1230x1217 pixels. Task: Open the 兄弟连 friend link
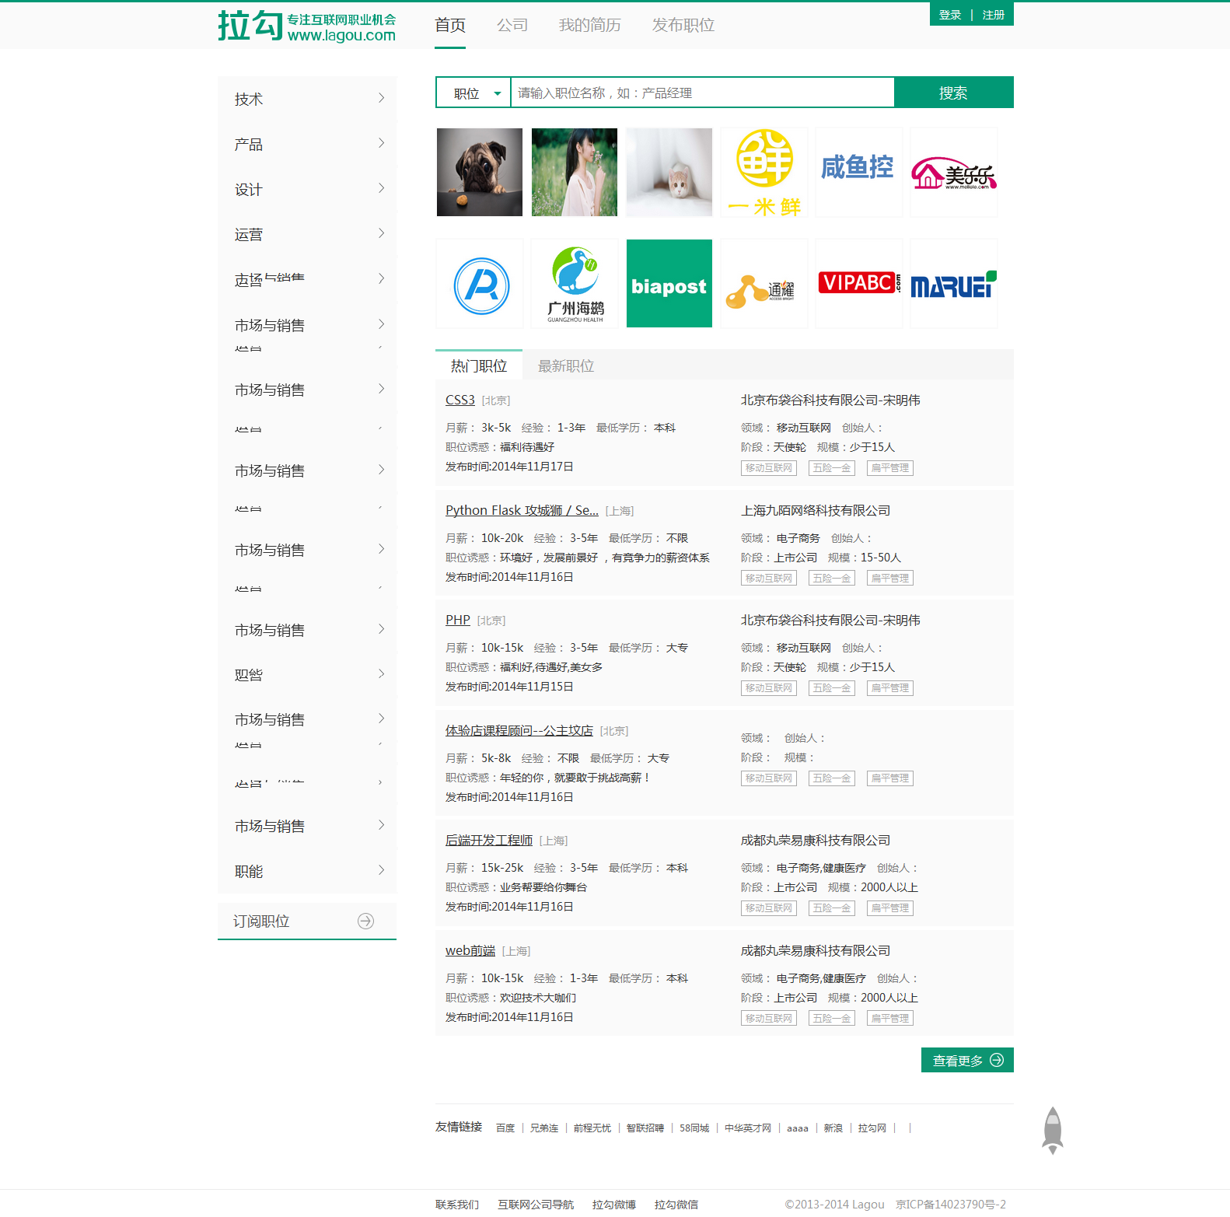point(544,1128)
